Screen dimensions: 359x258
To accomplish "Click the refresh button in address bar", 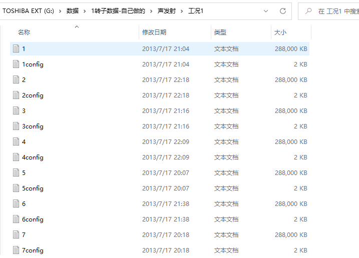I will click(283, 11).
